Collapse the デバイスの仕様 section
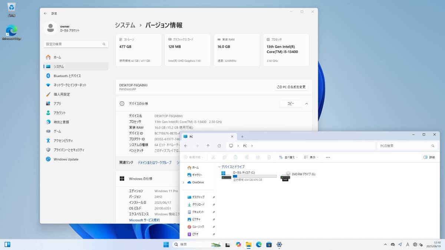Viewport: 445px width, 250px height. tap(306, 104)
